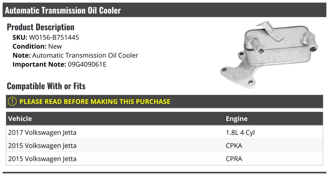Screen dimensions: 329x176
Task: Click the Automatic Transmission Oil Cooler title bar
Action: click(164, 10)
